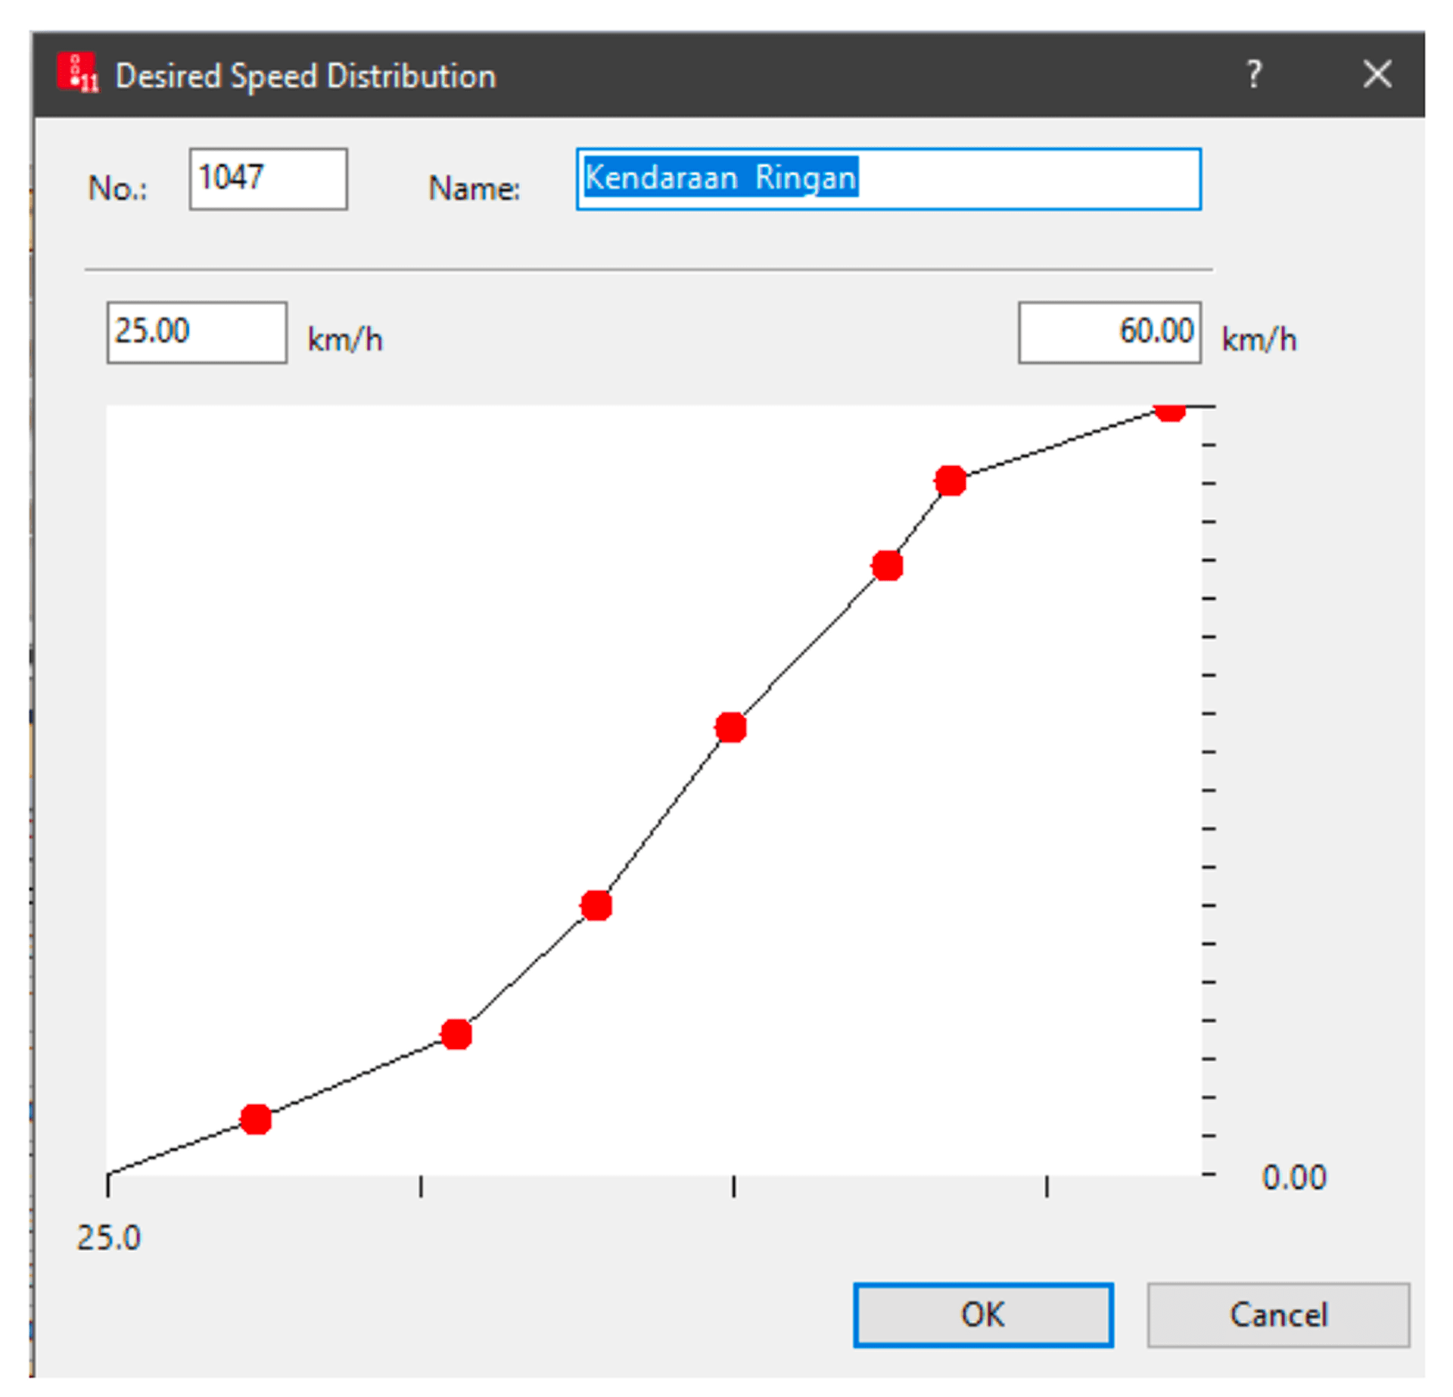Click the 0.00 label beside the graph
The height and width of the screenshot is (1397, 1453).
tap(1293, 1178)
